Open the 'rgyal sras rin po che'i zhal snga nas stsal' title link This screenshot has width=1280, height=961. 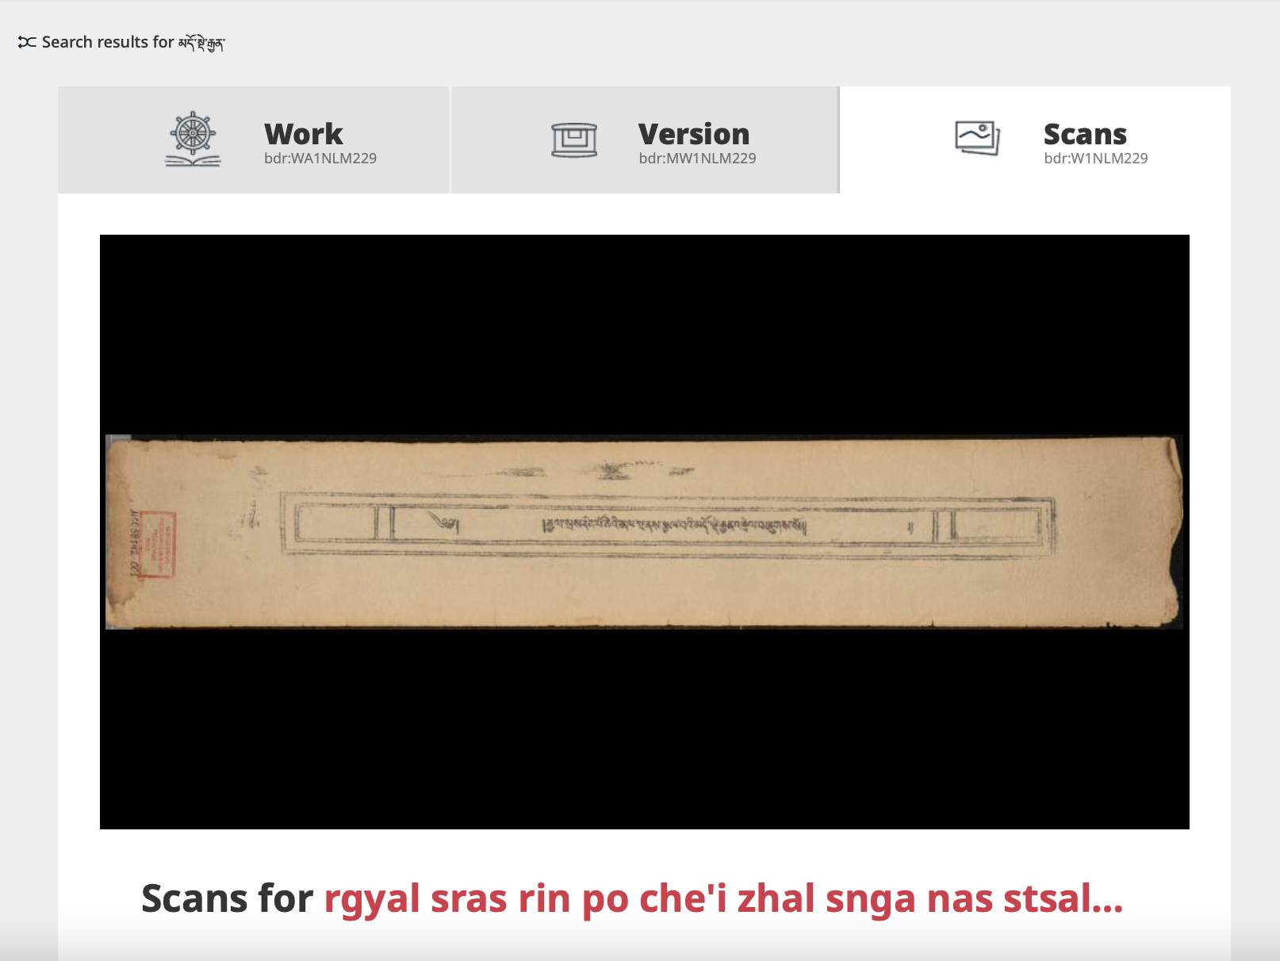(723, 899)
